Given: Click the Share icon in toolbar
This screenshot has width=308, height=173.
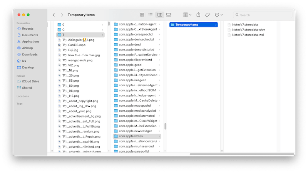Looking at the screenshot, I should click(x=198, y=15).
